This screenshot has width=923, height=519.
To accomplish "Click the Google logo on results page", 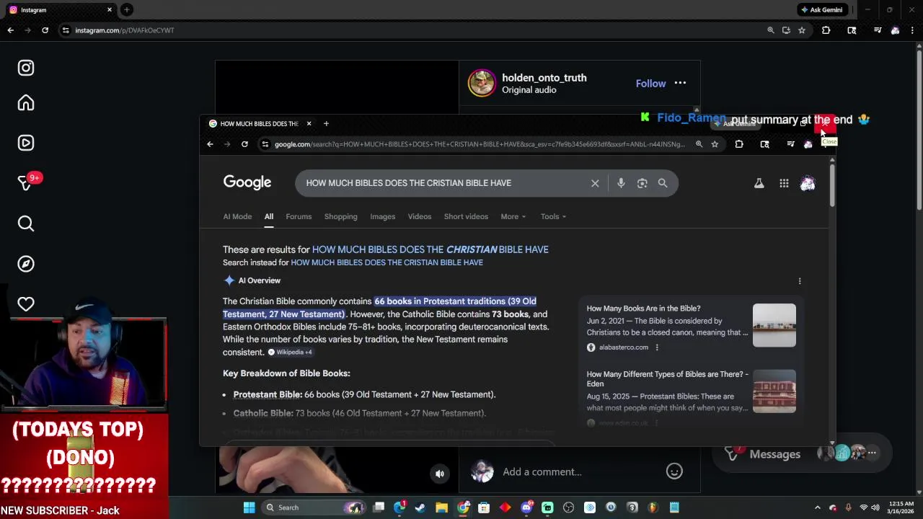I will [x=247, y=182].
